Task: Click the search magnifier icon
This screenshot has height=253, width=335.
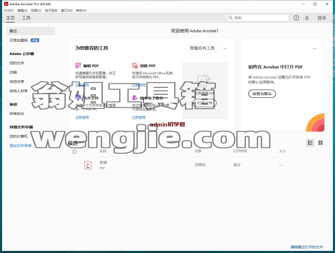Action: pos(230,18)
